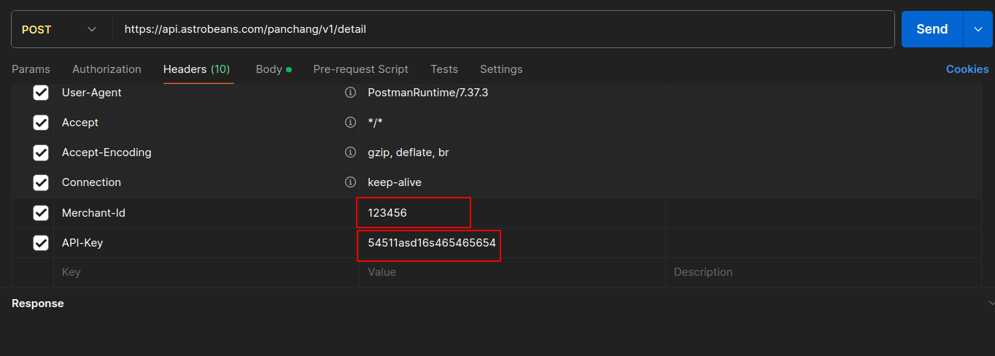Expand the Send button arrow options

pyautogui.click(x=978, y=29)
